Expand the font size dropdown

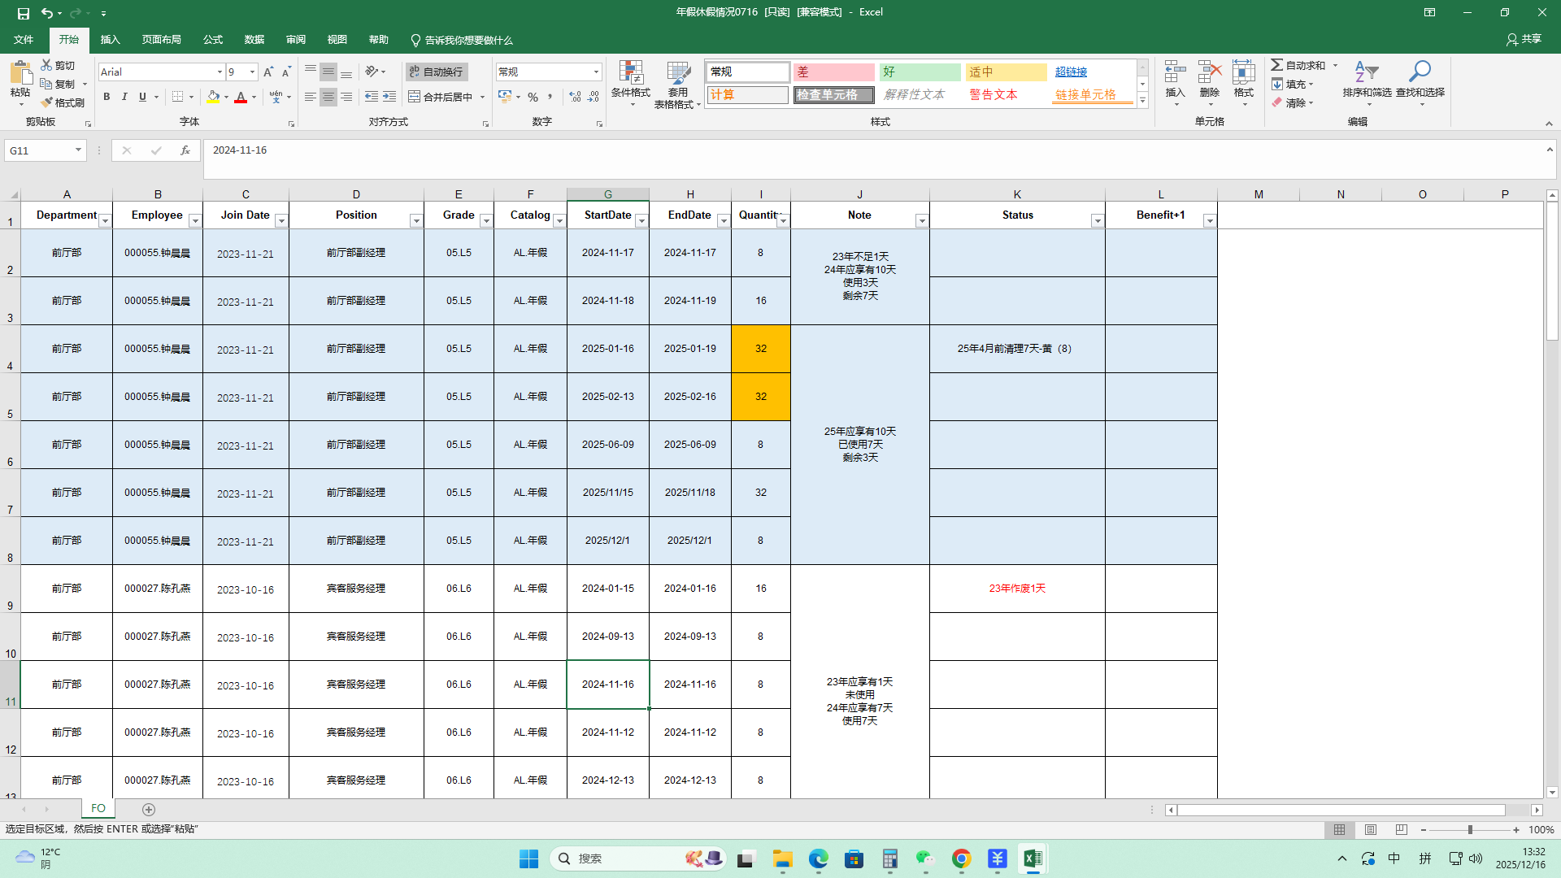[x=252, y=72]
